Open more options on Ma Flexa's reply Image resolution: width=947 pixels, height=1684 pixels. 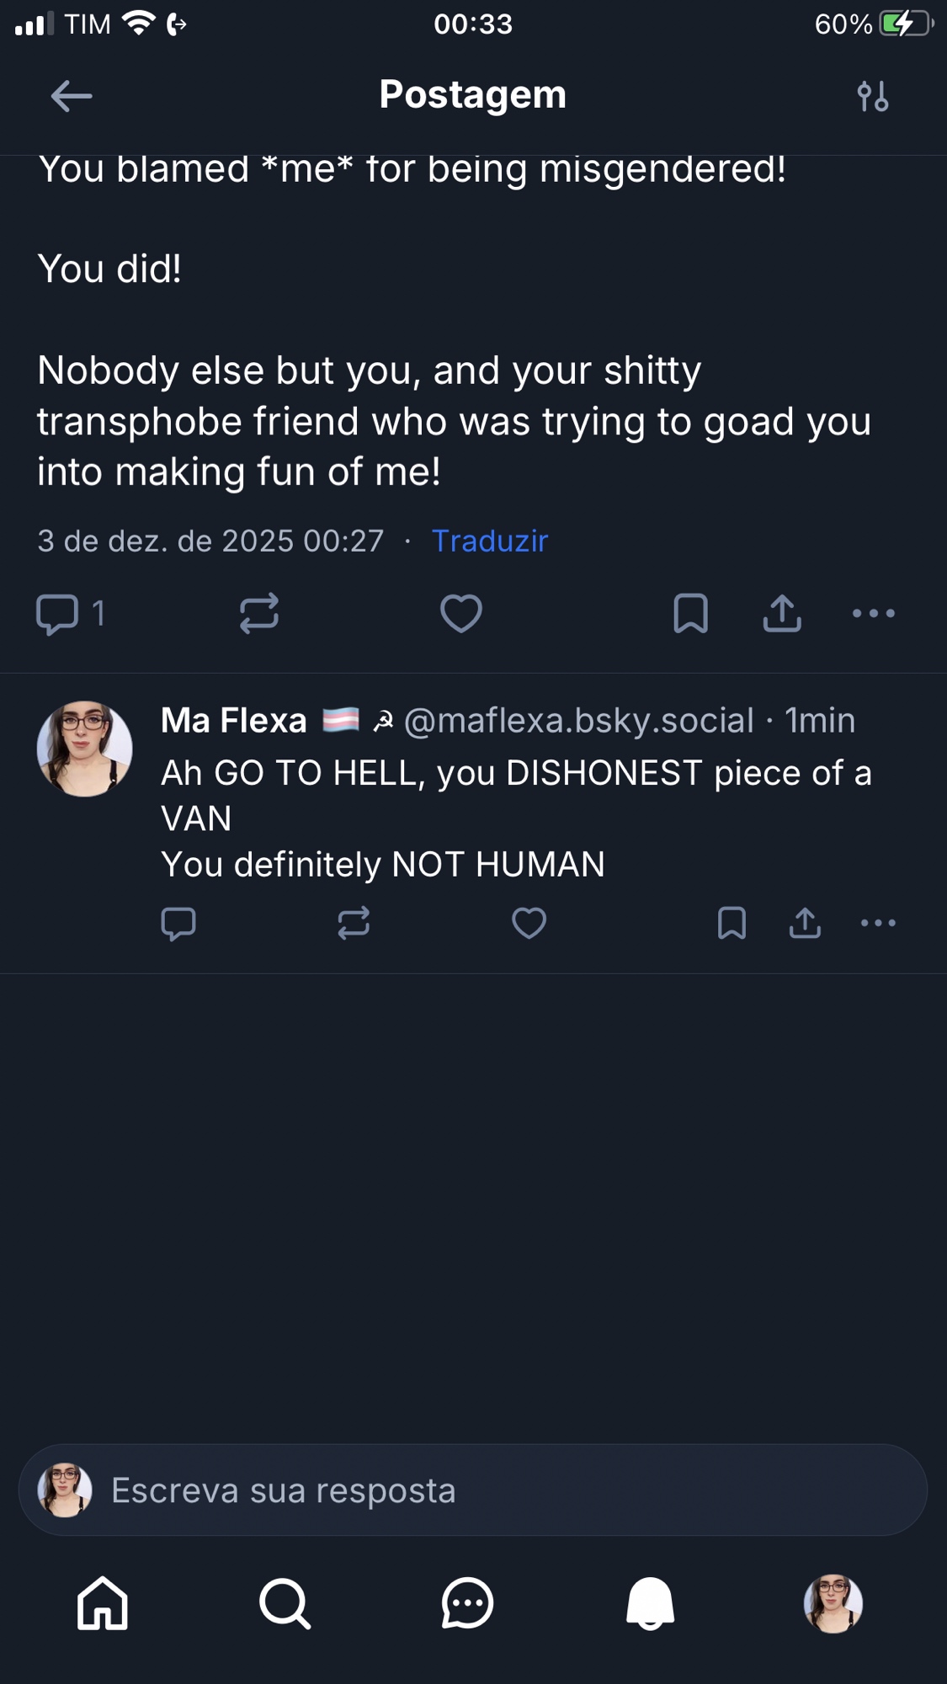click(x=878, y=924)
